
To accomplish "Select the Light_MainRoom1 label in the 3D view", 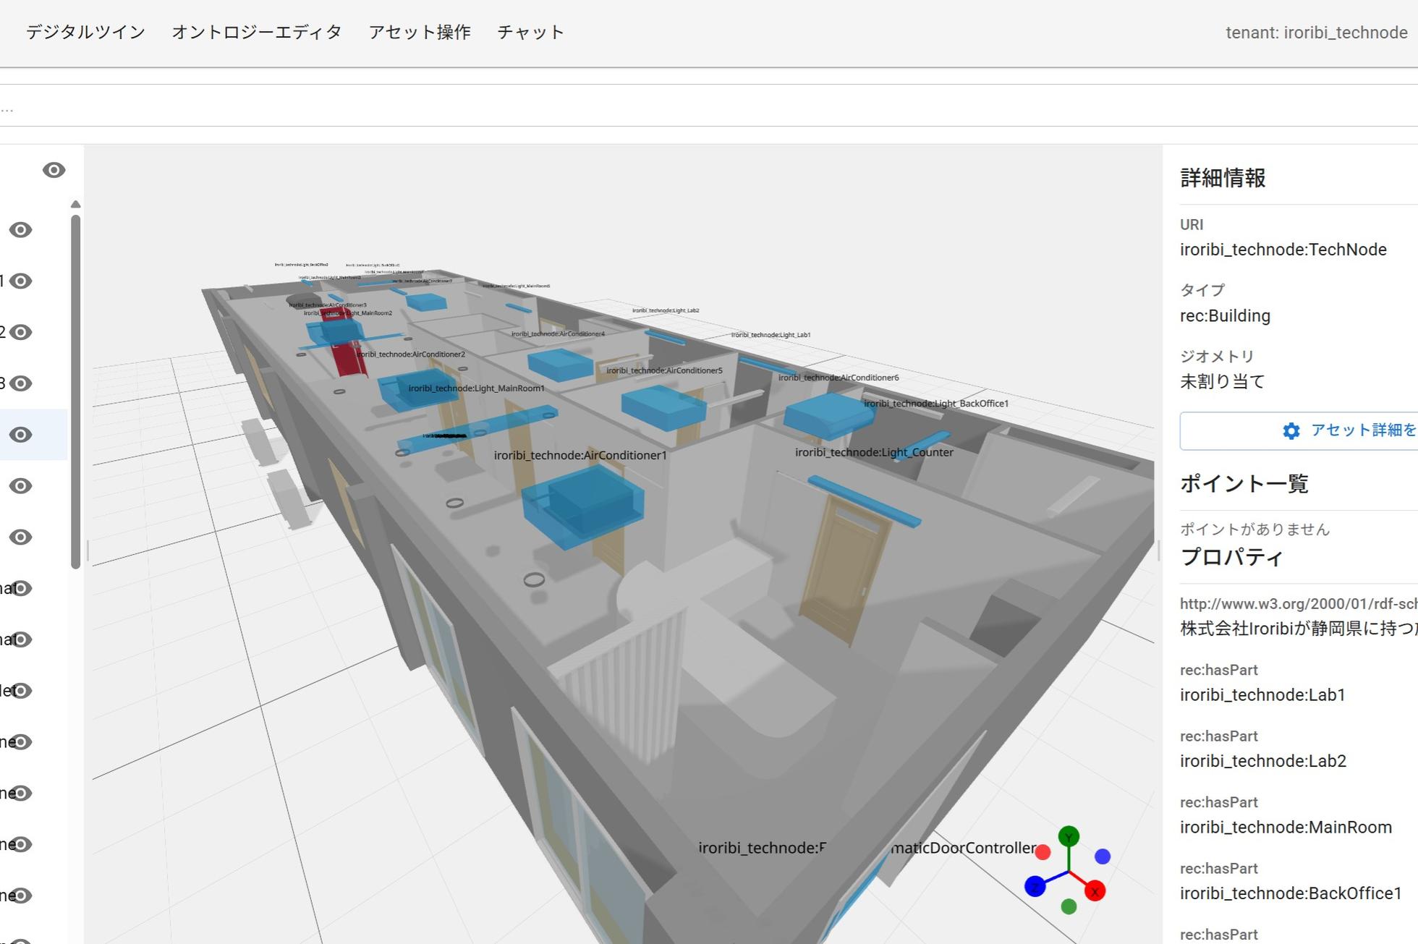I will pos(476,388).
